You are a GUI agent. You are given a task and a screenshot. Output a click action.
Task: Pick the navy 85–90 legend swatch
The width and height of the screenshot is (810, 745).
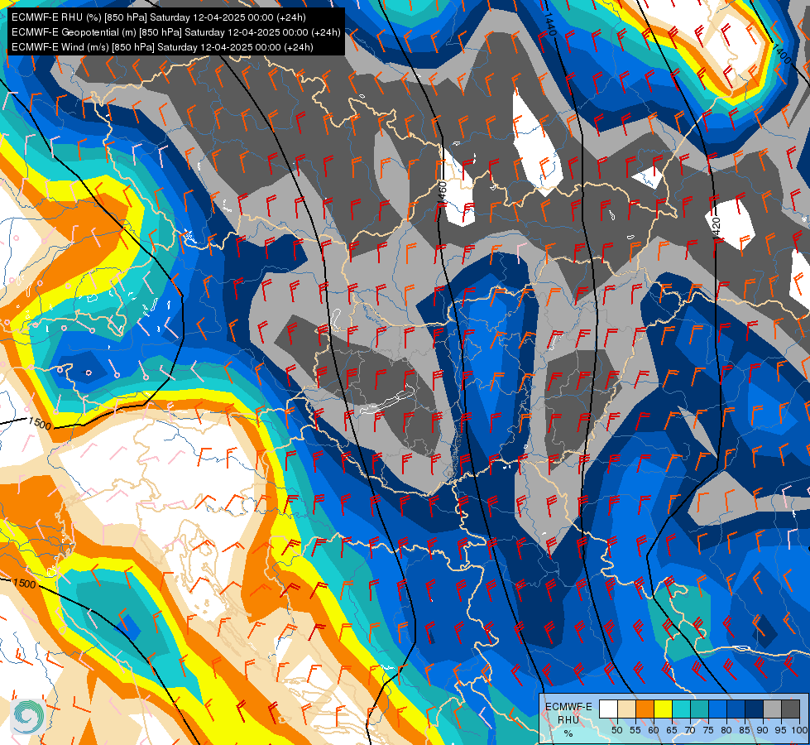[x=755, y=709]
